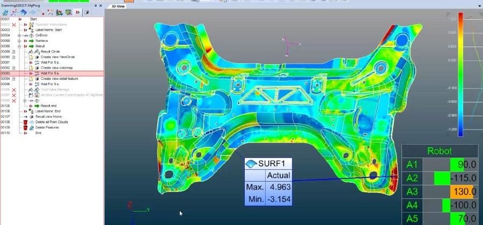Toggle the red X on Operator Instructions row
Image resolution: width=483 pixels, height=225 pixels.
tap(14, 25)
